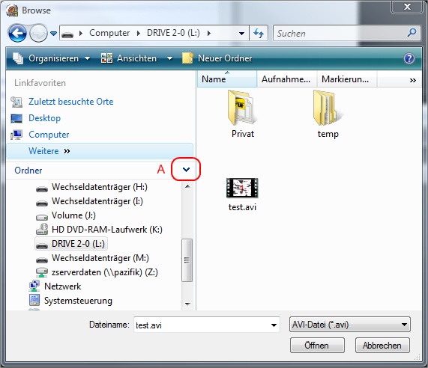428x368 pixels.
Task: Open the AVI-Datei (*.avi) file type dropdown
Action: point(349,325)
